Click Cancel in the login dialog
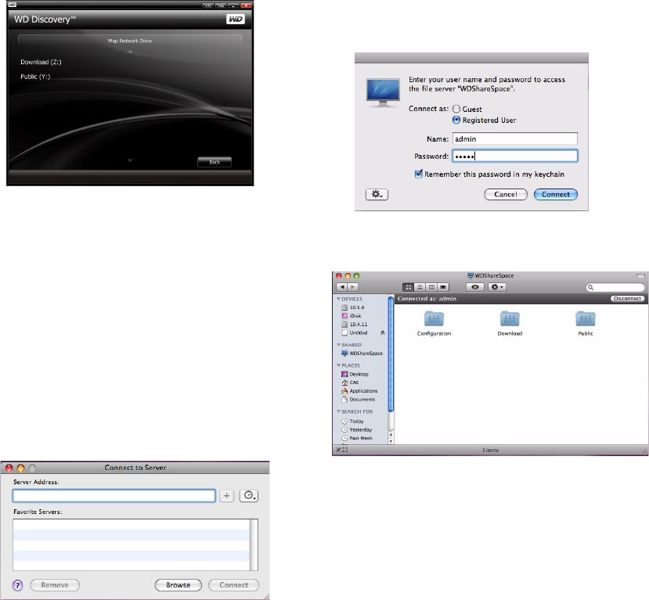649x600 pixels. [506, 194]
